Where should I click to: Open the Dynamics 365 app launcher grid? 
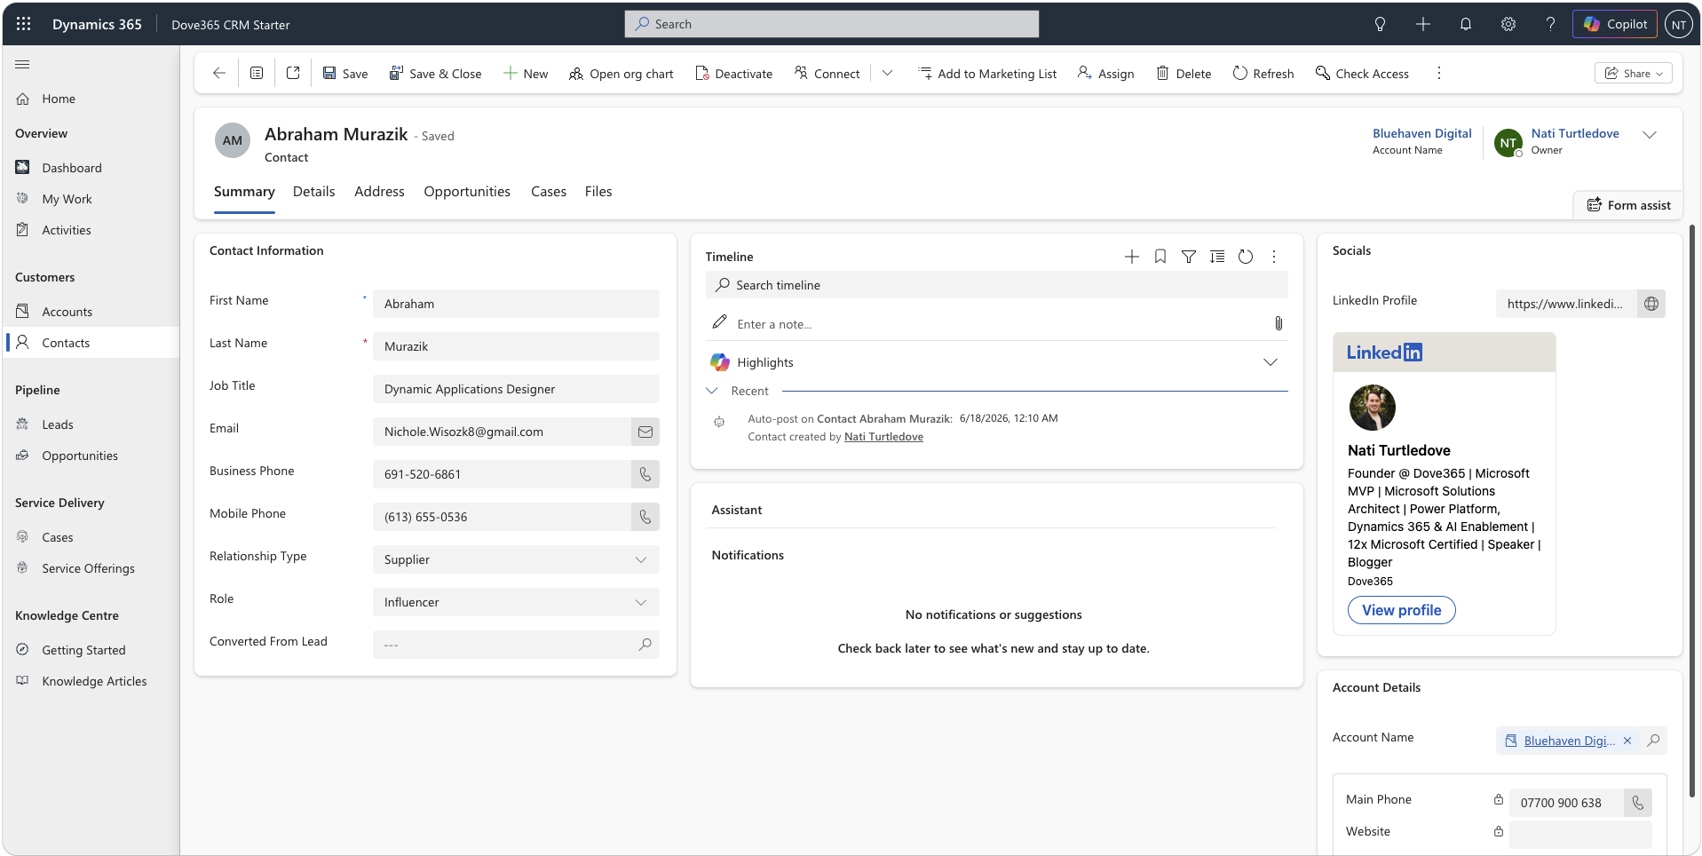pyautogui.click(x=24, y=24)
